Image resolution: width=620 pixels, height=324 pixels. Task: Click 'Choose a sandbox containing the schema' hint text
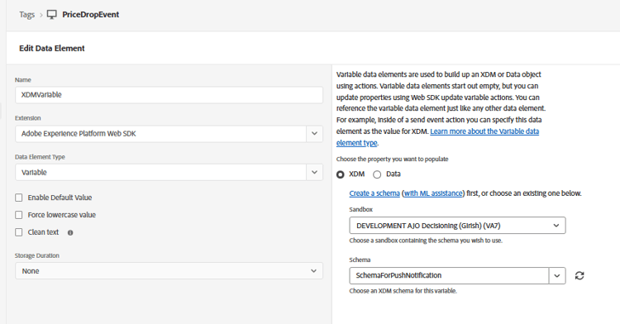(426, 241)
